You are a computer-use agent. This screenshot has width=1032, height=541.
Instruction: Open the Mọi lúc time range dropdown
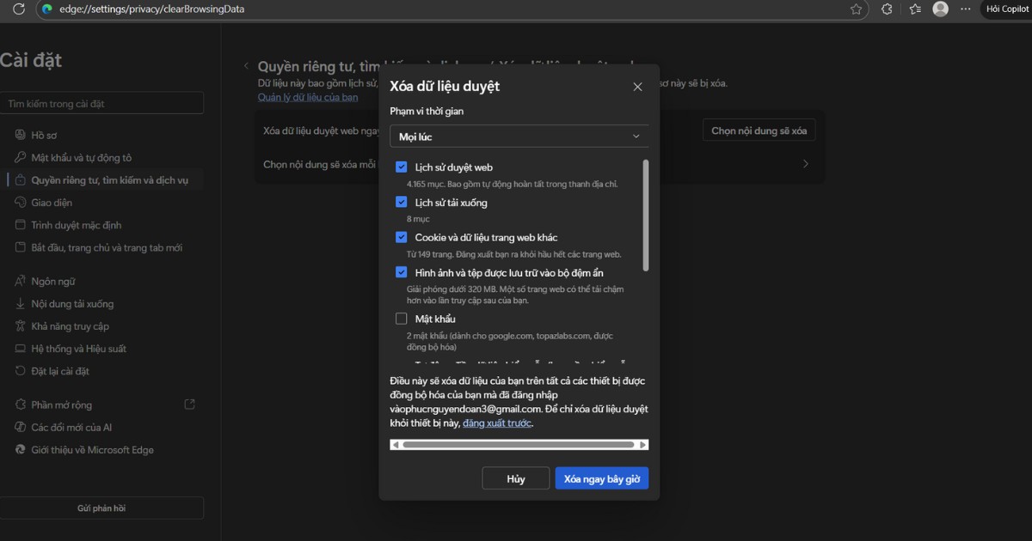pos(519,136)
